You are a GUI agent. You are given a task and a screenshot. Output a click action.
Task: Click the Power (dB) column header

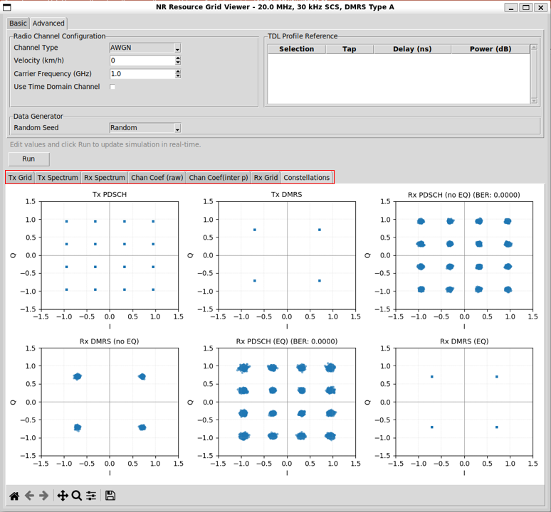[x=490, y=49]
